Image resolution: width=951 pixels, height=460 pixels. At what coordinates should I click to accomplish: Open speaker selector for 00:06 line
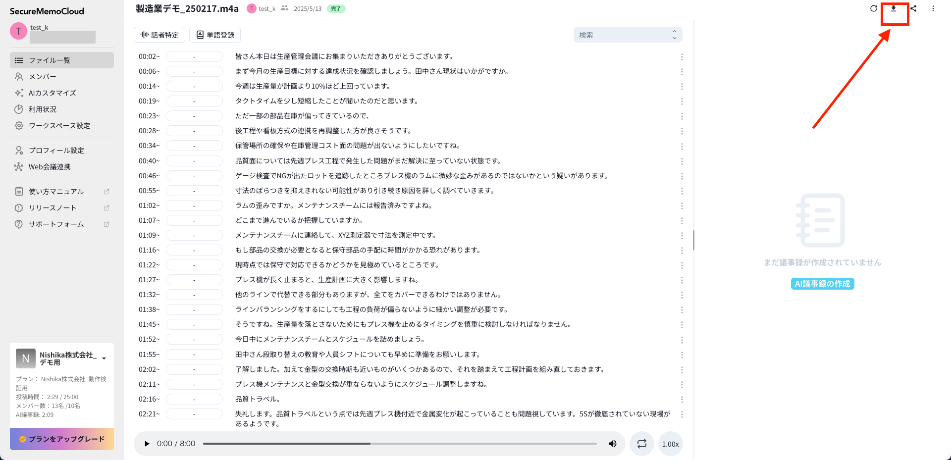(194, 72)
